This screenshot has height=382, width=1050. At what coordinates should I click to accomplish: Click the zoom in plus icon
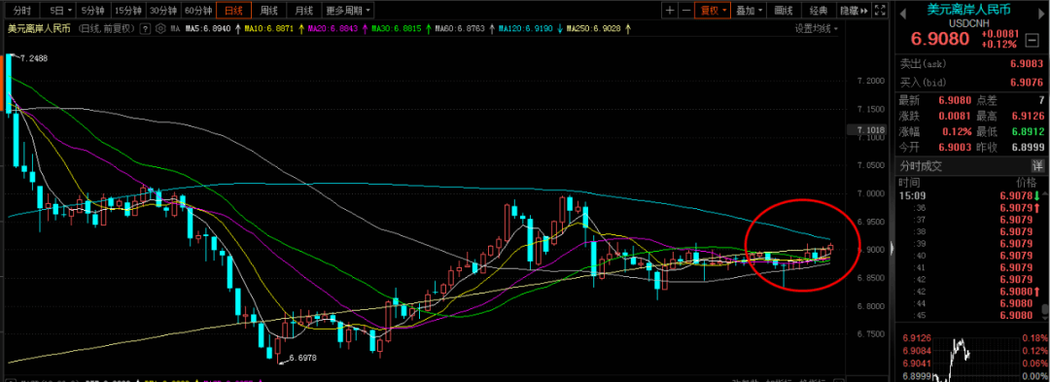point(670,11)
